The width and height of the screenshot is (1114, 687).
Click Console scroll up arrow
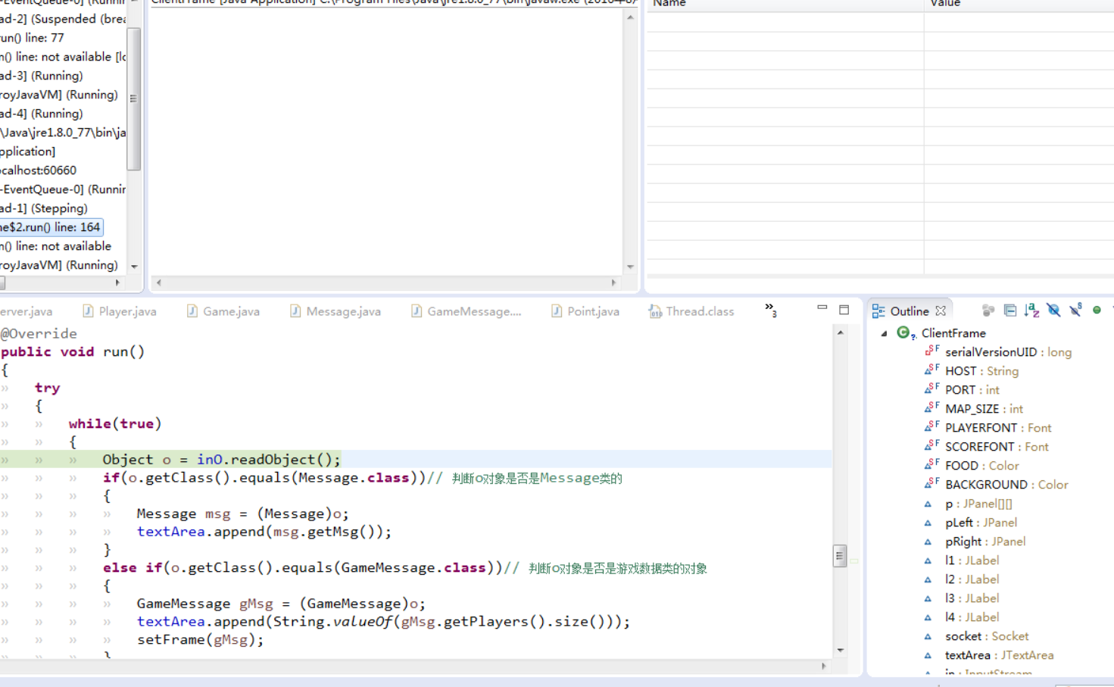pos(630,17)
